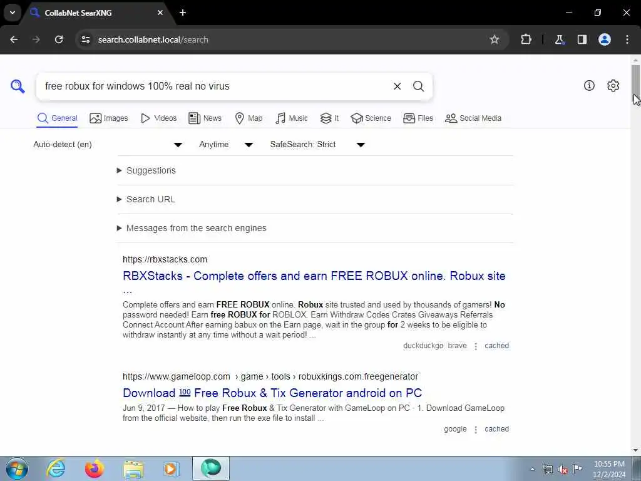Open cached version of GameLoop result
641x481 pixels.
[x=496, y=429]
